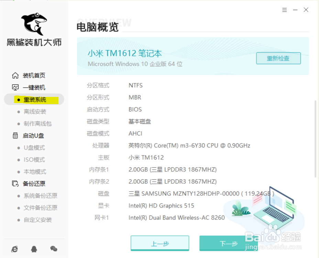Screen dimensions: 319x258
Task: Click the USB drive icon beside 启动U盘
Action: pos(15,135)
